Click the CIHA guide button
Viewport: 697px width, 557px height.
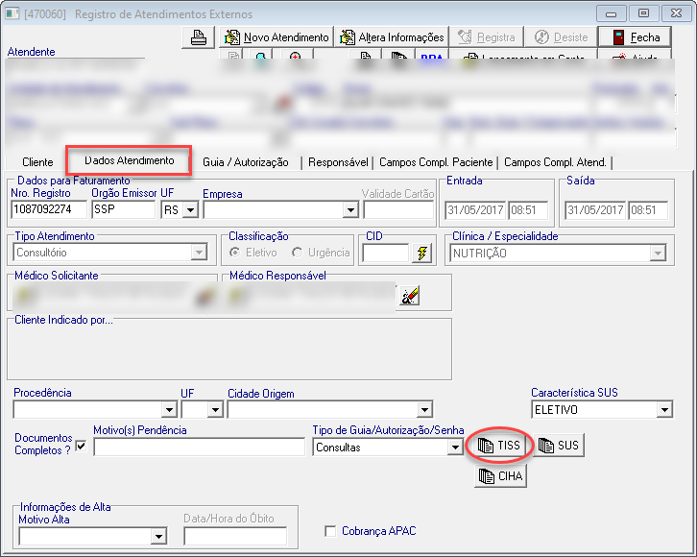(500, 476)
